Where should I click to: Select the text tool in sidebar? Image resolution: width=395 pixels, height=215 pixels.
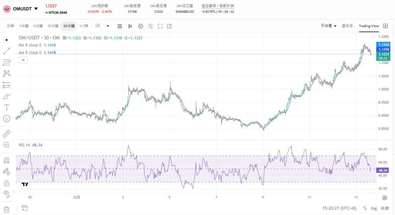[x=7, y=107]
